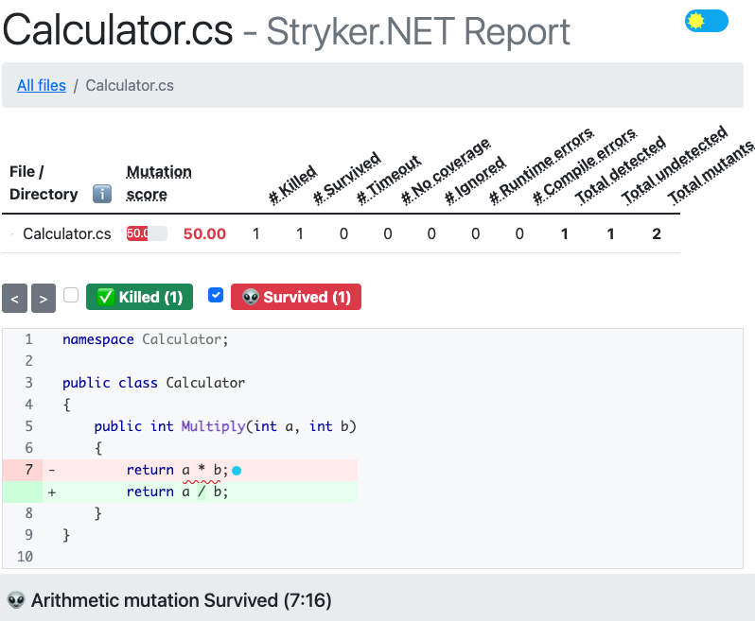755x621 pixels.
Task: Click the info icon beside File / Directory
Action: [x=102, y=194]
